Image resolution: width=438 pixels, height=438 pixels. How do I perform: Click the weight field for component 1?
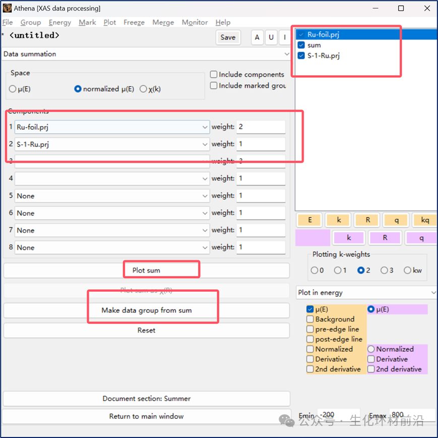tap(261, 127)
